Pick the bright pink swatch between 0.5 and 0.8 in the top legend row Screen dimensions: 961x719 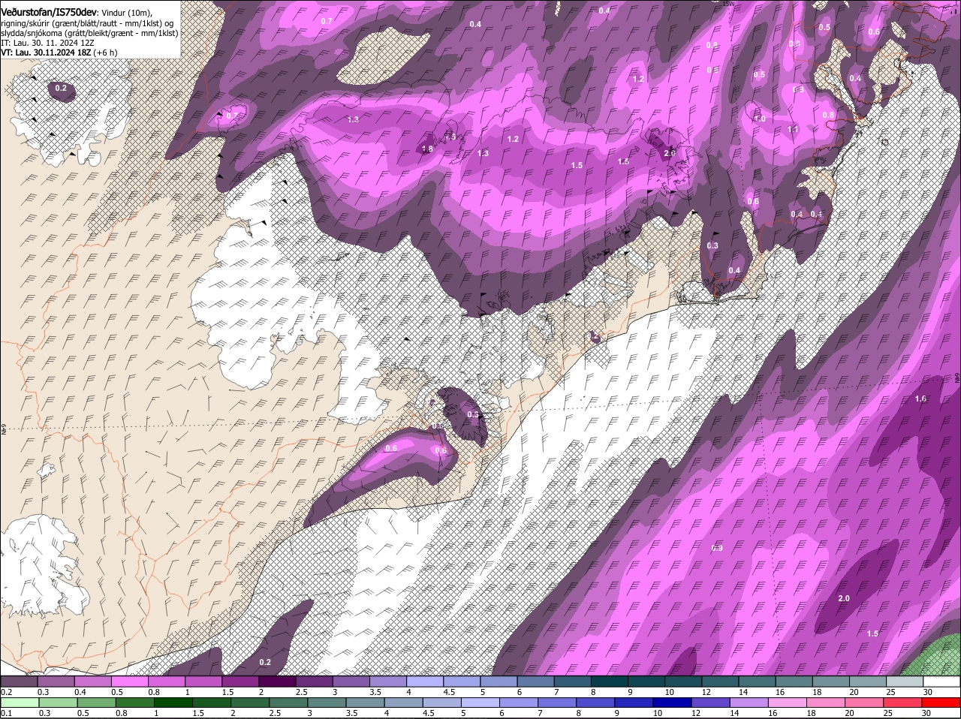coord(130,681)
